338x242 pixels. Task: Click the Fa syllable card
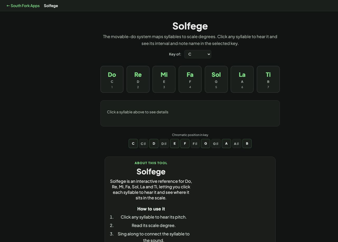pos(190,79)
